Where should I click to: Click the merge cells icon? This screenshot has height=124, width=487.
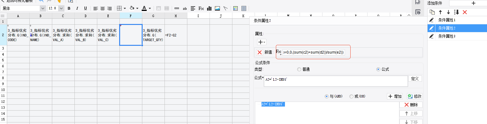click(x=159, y=8)
